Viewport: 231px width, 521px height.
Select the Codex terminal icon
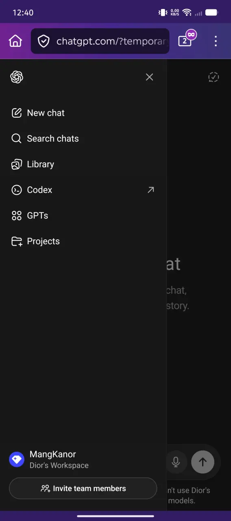tap(16, 190)
